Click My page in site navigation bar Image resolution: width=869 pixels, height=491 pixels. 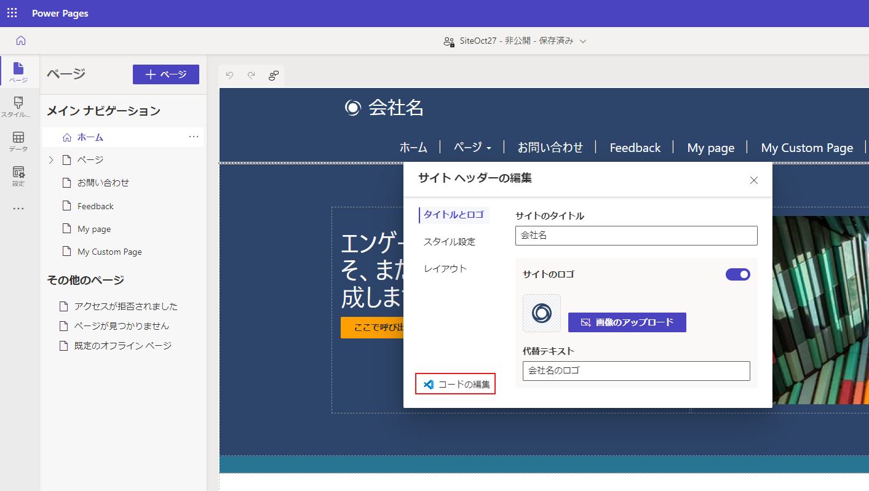tap(711, 148)
